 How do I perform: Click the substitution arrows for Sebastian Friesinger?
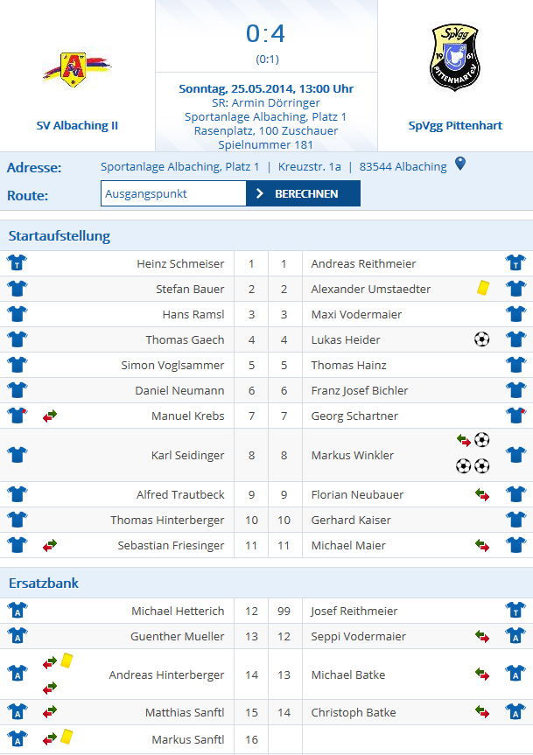pyautogui.click(x=50, y=546)
